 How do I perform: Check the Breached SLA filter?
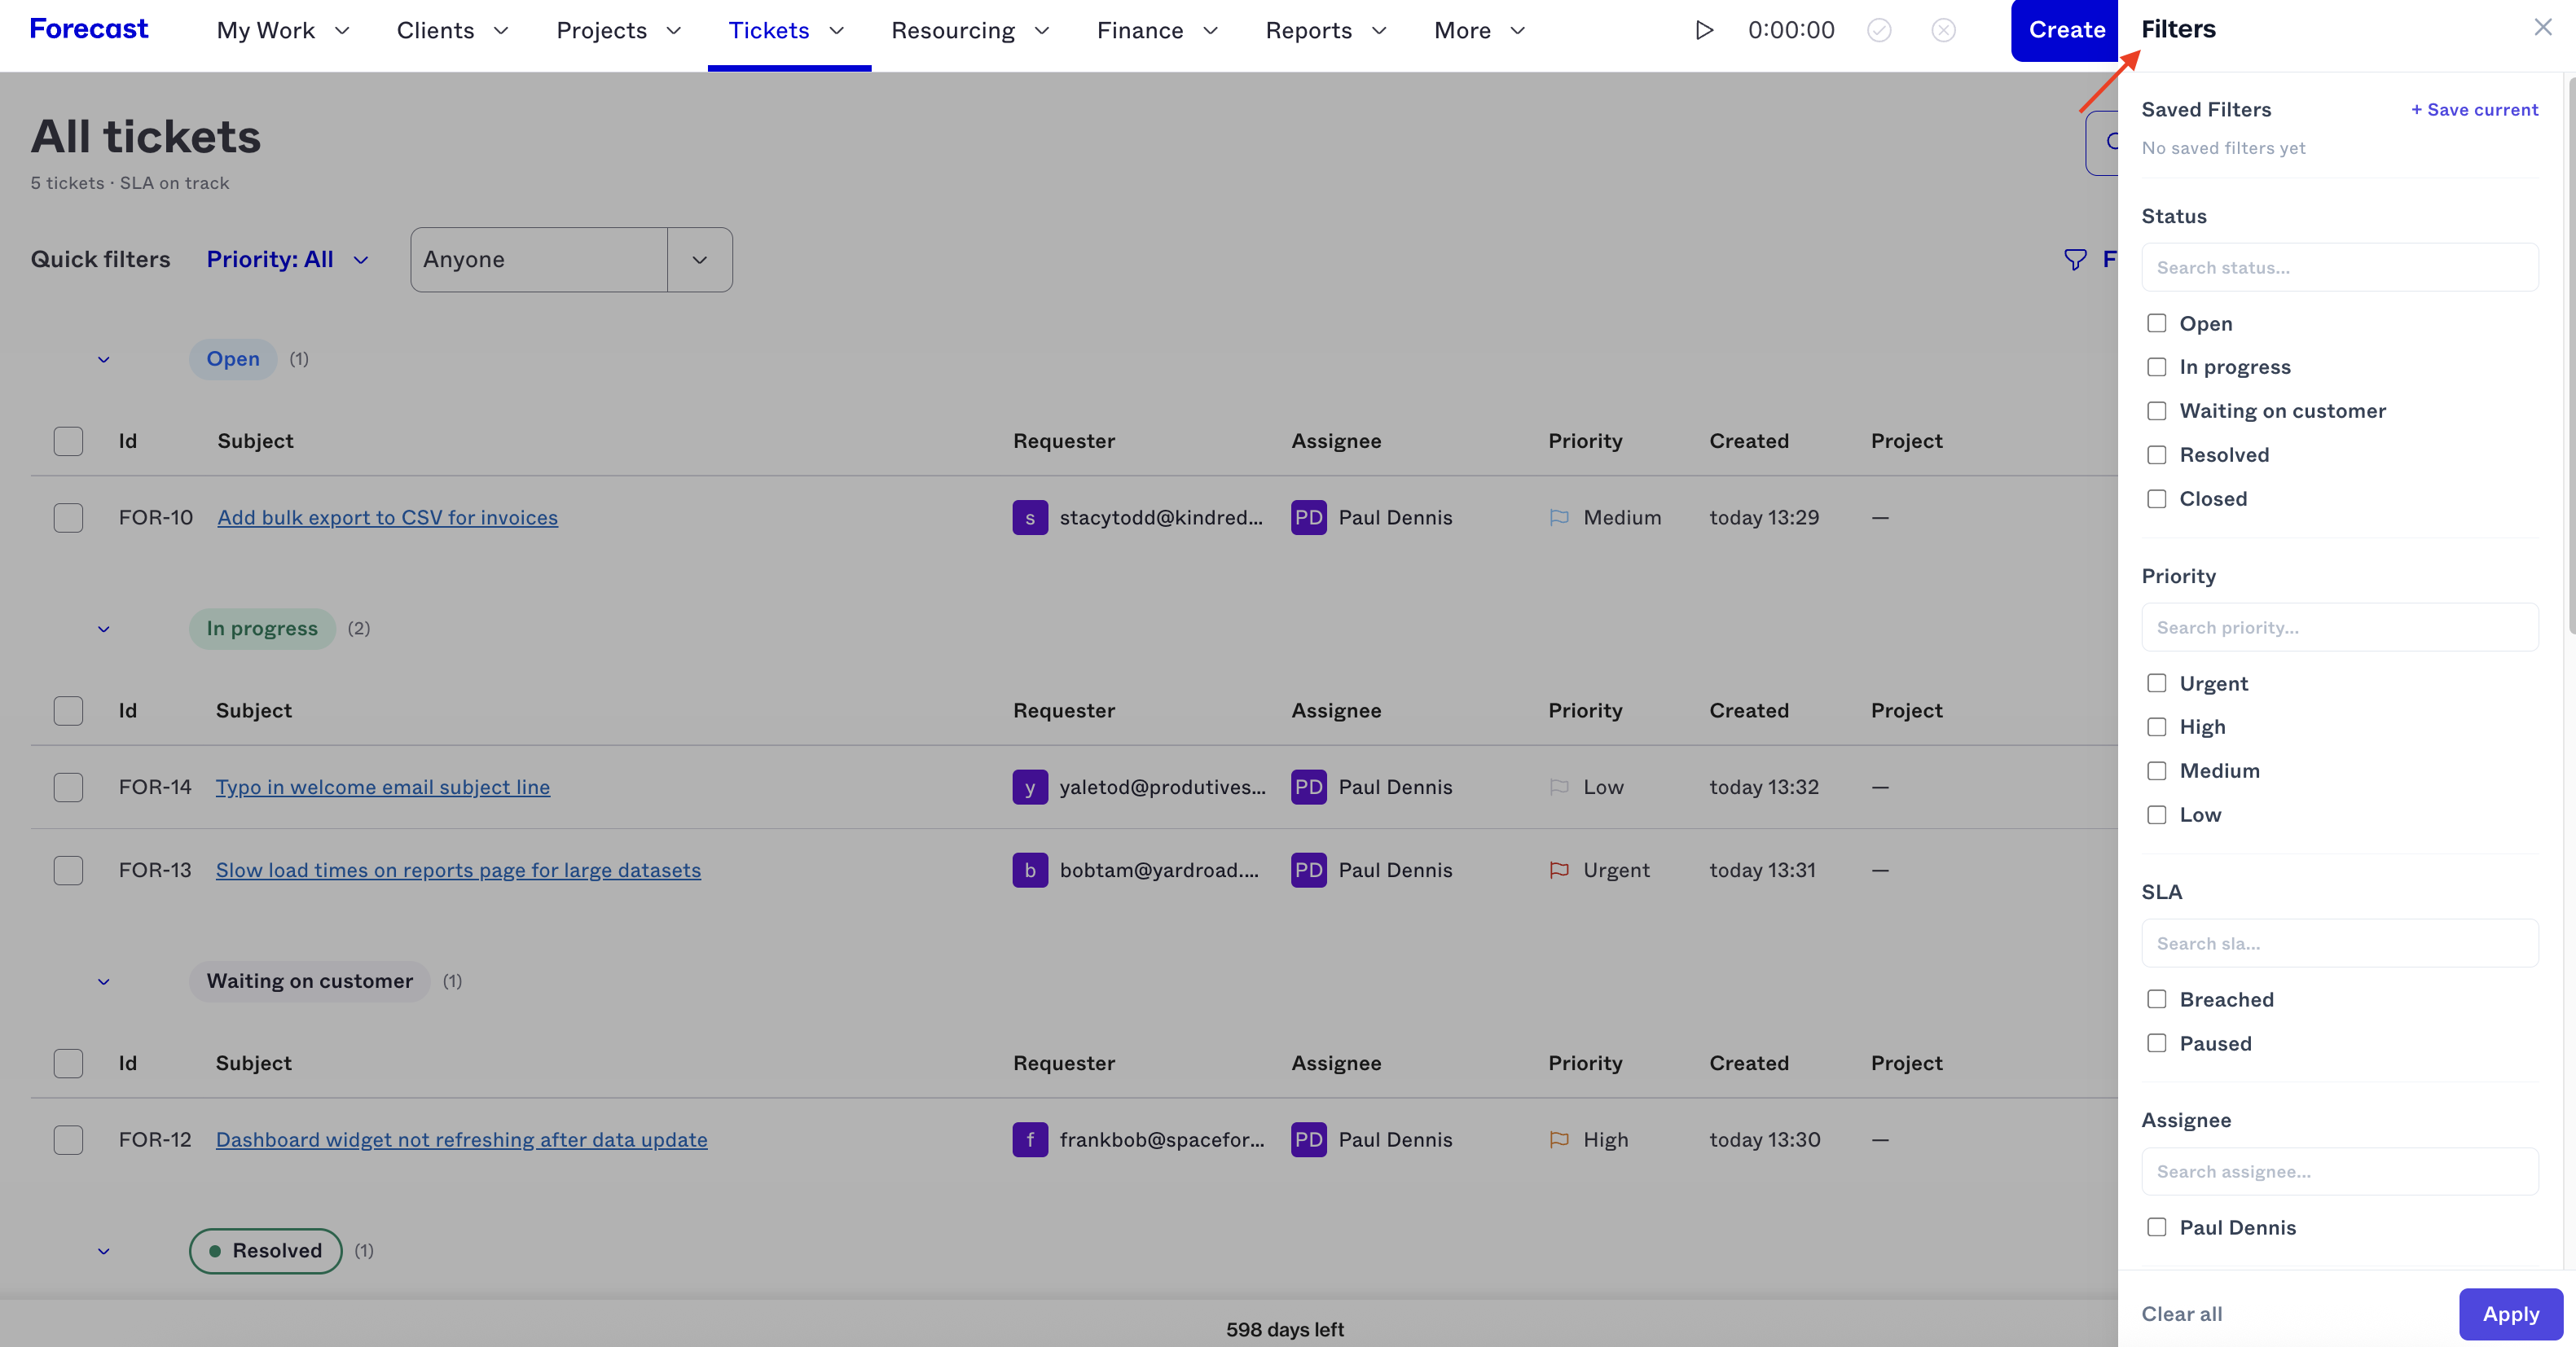2156,999
